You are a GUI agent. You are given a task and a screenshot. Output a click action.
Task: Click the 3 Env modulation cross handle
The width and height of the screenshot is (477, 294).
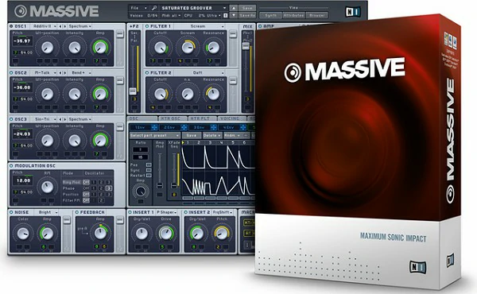(x=214, y=127)
